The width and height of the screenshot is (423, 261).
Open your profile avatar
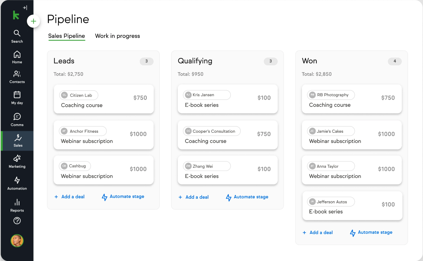(17, 241)
